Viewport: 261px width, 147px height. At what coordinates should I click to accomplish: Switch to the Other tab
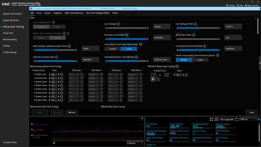pos(115,13)
